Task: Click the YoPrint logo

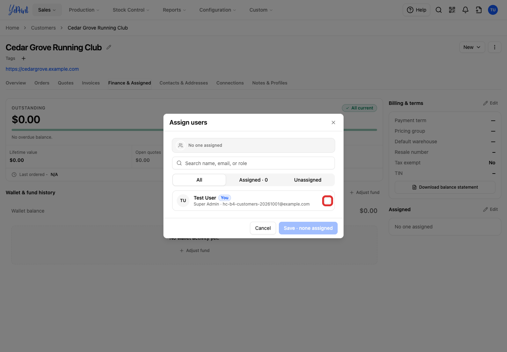Action: point(18,10)
